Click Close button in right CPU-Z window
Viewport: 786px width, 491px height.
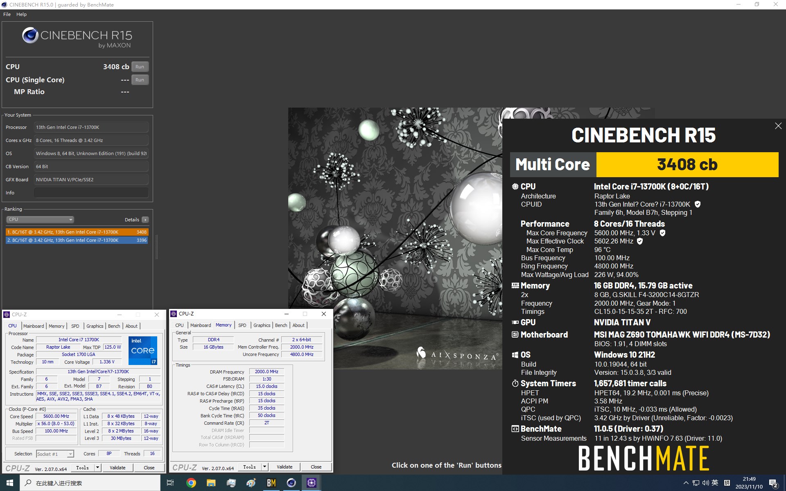point(316,466)
